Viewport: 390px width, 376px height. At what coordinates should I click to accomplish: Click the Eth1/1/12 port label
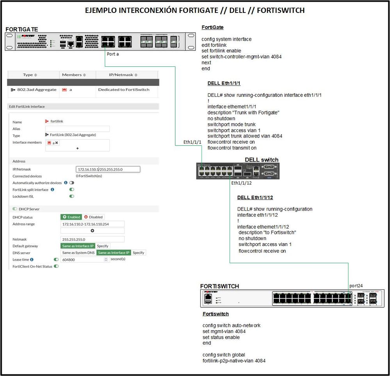pyautogui.click(x=241, y=183)
